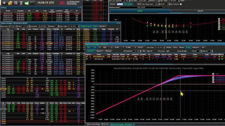Viewport: 225px width, 126px height.
Task: Click the 3D button in strategy window
Action: (203, 48)
